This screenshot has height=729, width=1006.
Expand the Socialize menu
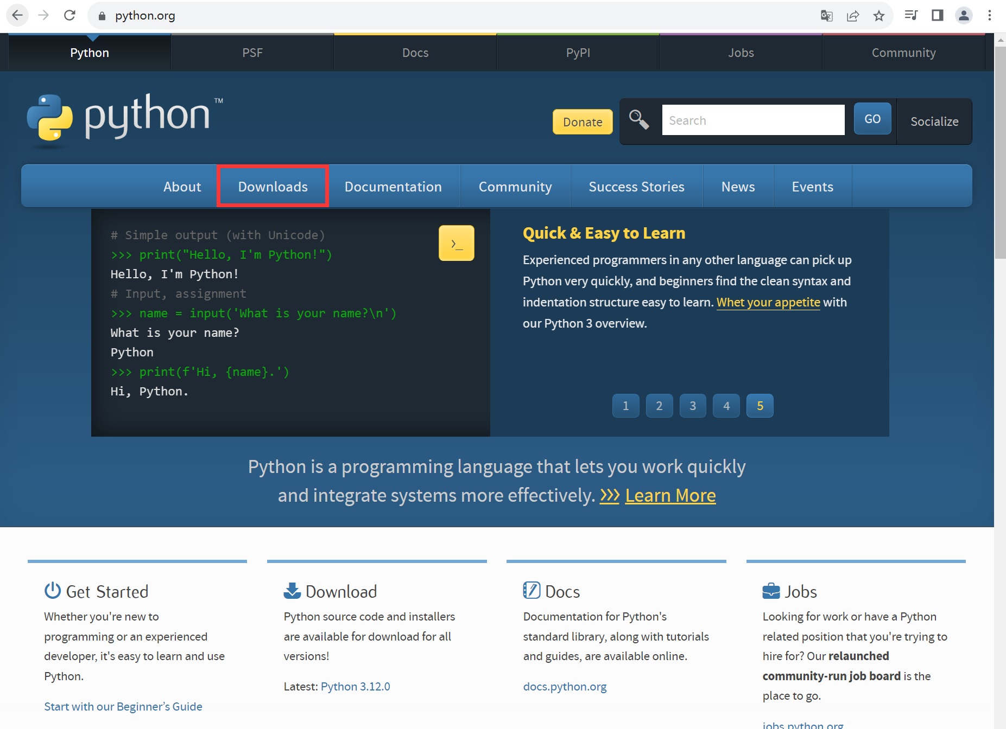point(934,121)
